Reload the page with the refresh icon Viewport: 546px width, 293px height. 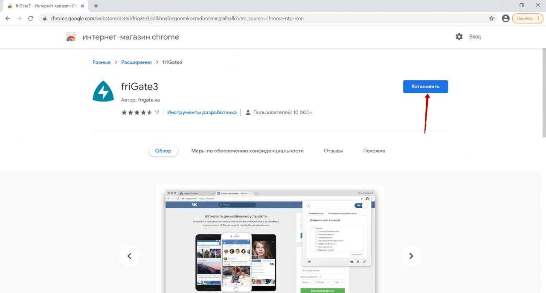[x=31, y=18]
